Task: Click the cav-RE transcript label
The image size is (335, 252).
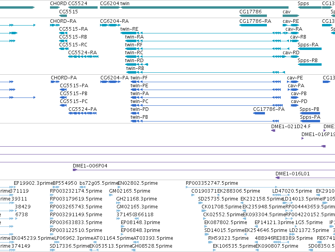Action: point(291,21)
